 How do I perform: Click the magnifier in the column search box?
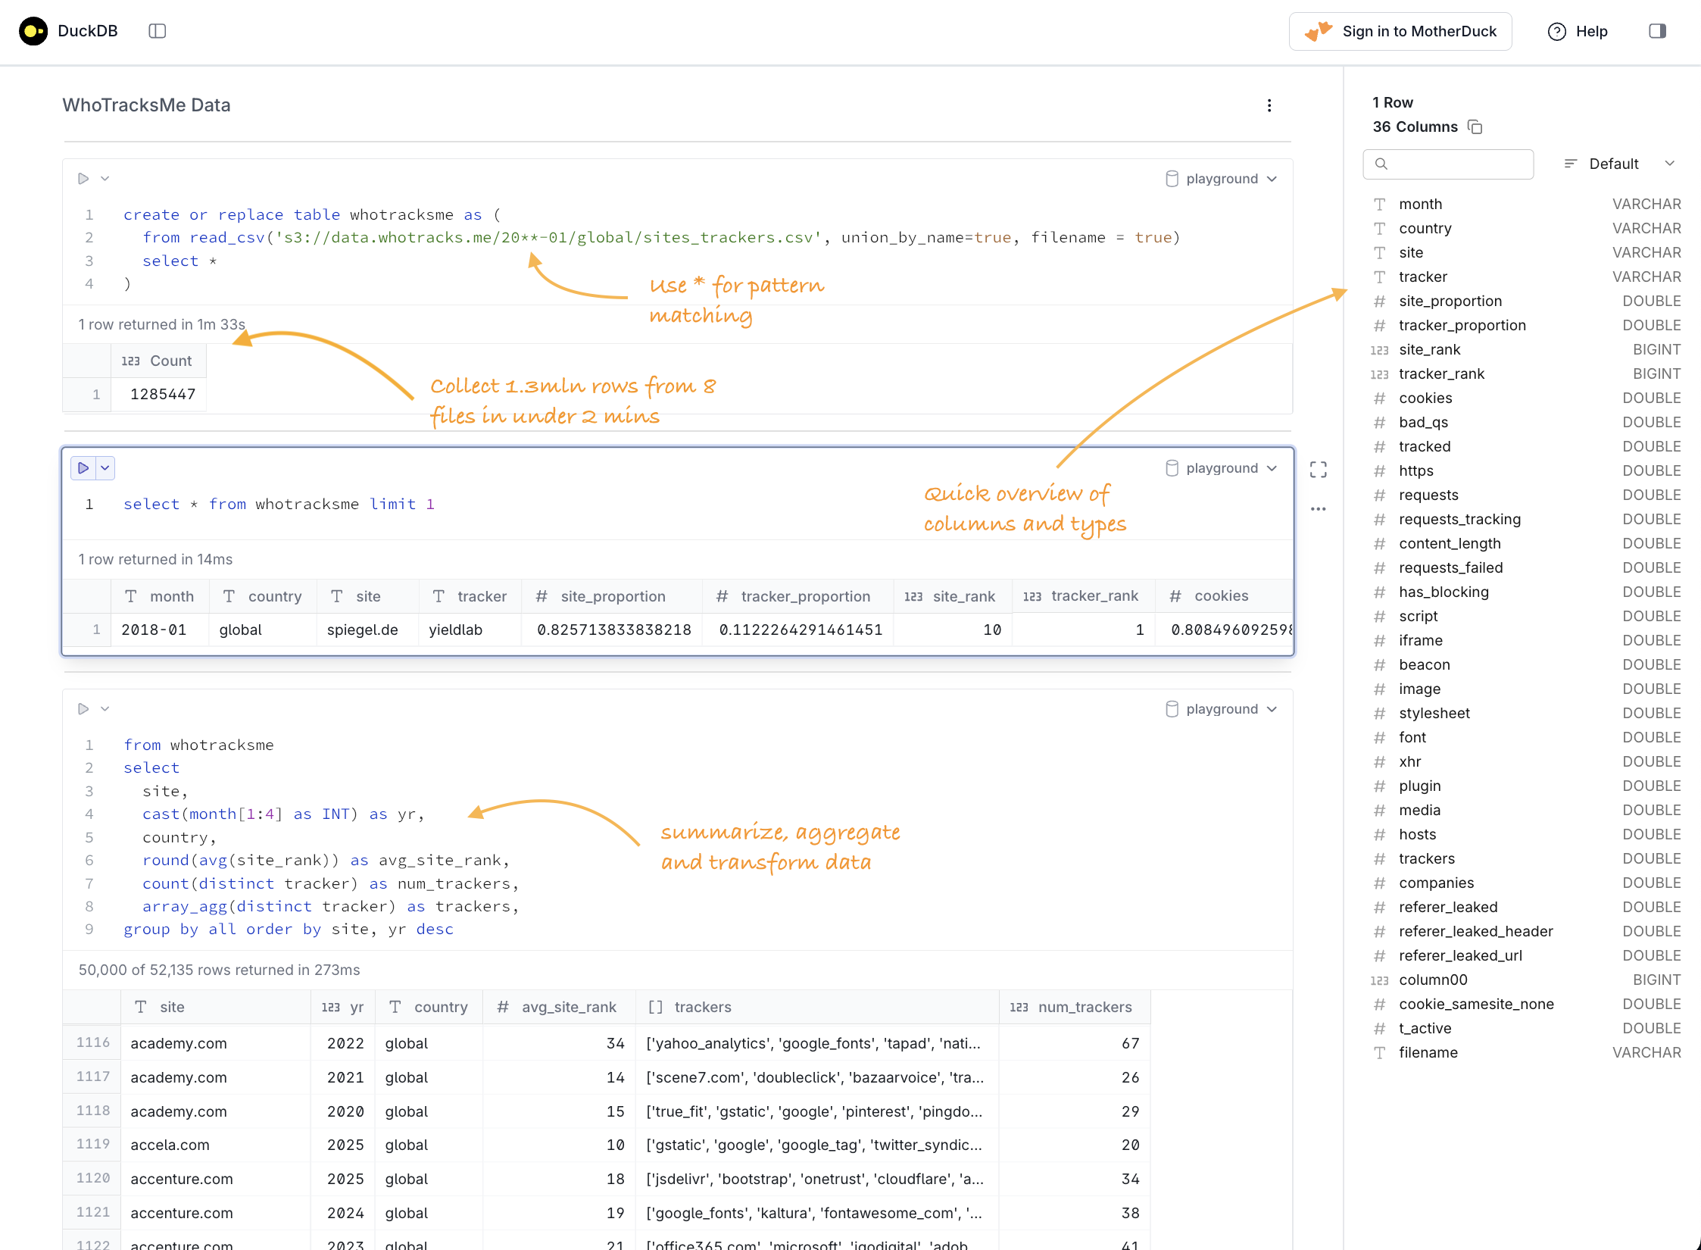[1383, 164]
